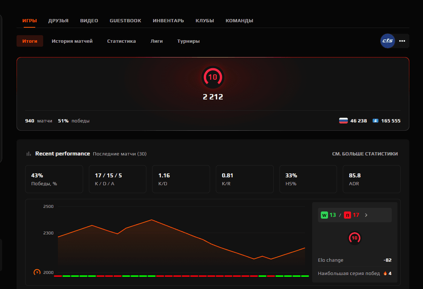Click the large level 10 badge above 2 212
The image size is (423, 289).
(x=213, y=77)
